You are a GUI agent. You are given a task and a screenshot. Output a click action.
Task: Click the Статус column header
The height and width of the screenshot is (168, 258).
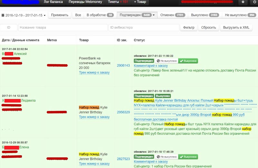click(x=139, y=40)
